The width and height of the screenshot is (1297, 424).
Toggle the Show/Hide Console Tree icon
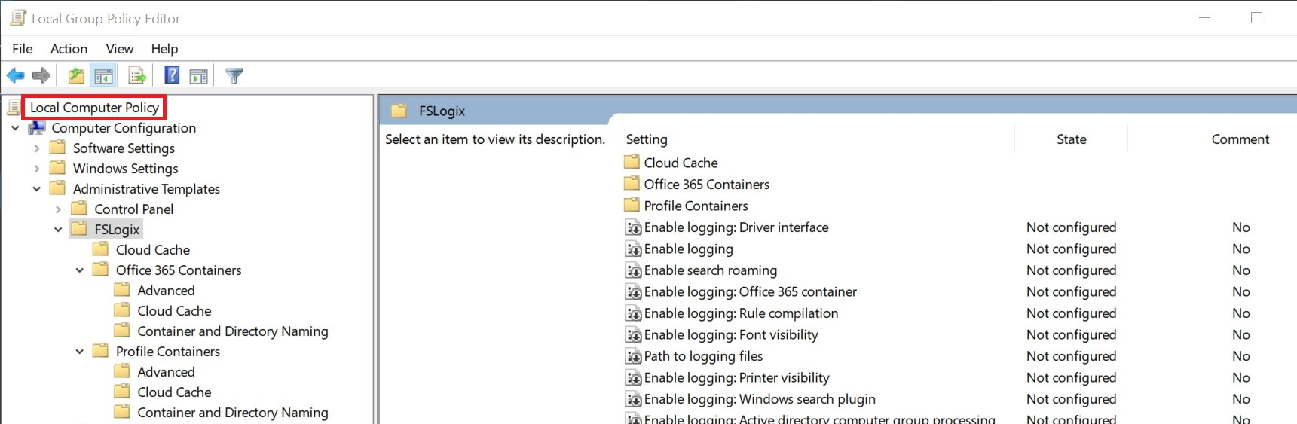click(x=103, y=75)
